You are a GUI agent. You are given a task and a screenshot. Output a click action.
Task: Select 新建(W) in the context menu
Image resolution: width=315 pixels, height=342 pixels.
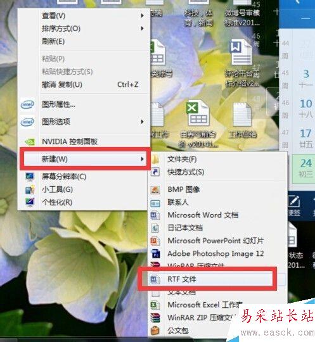(84, 159)
